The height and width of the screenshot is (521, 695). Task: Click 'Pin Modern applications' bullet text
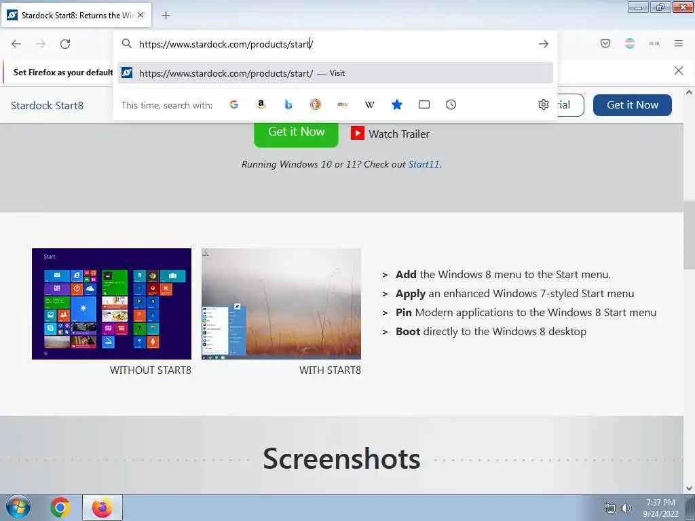click(526, 312)
